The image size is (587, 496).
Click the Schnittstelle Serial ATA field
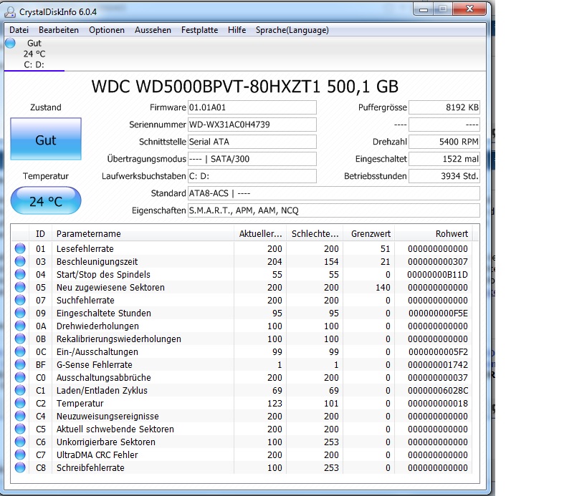pyautogui.click(x=252, y=142)
